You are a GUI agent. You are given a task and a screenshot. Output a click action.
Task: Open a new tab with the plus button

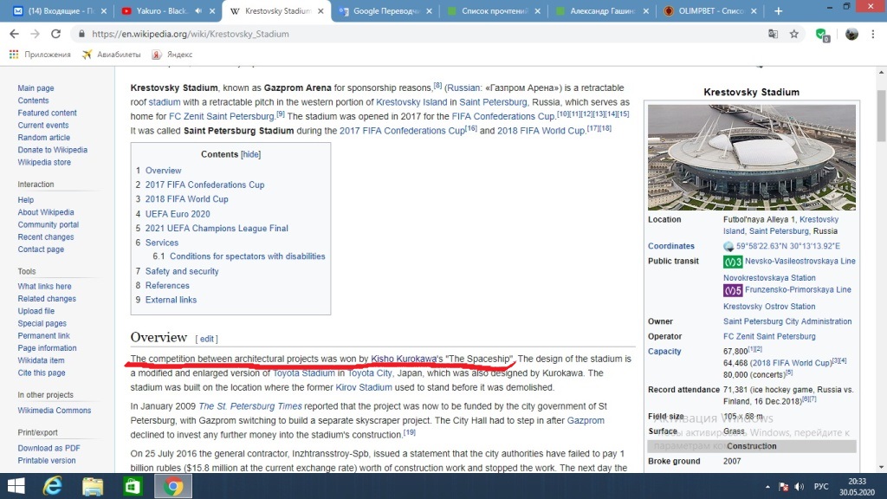pos(779,10)
